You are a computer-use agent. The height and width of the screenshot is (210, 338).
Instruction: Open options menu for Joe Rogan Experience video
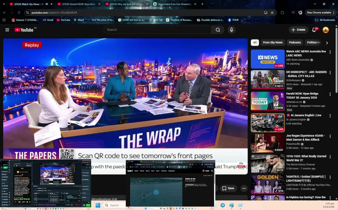pyautogui.click(x=330, y=136)
